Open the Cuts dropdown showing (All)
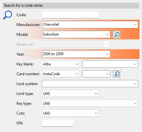The height and width of the screenshot is (132, 142). point(70,113)
